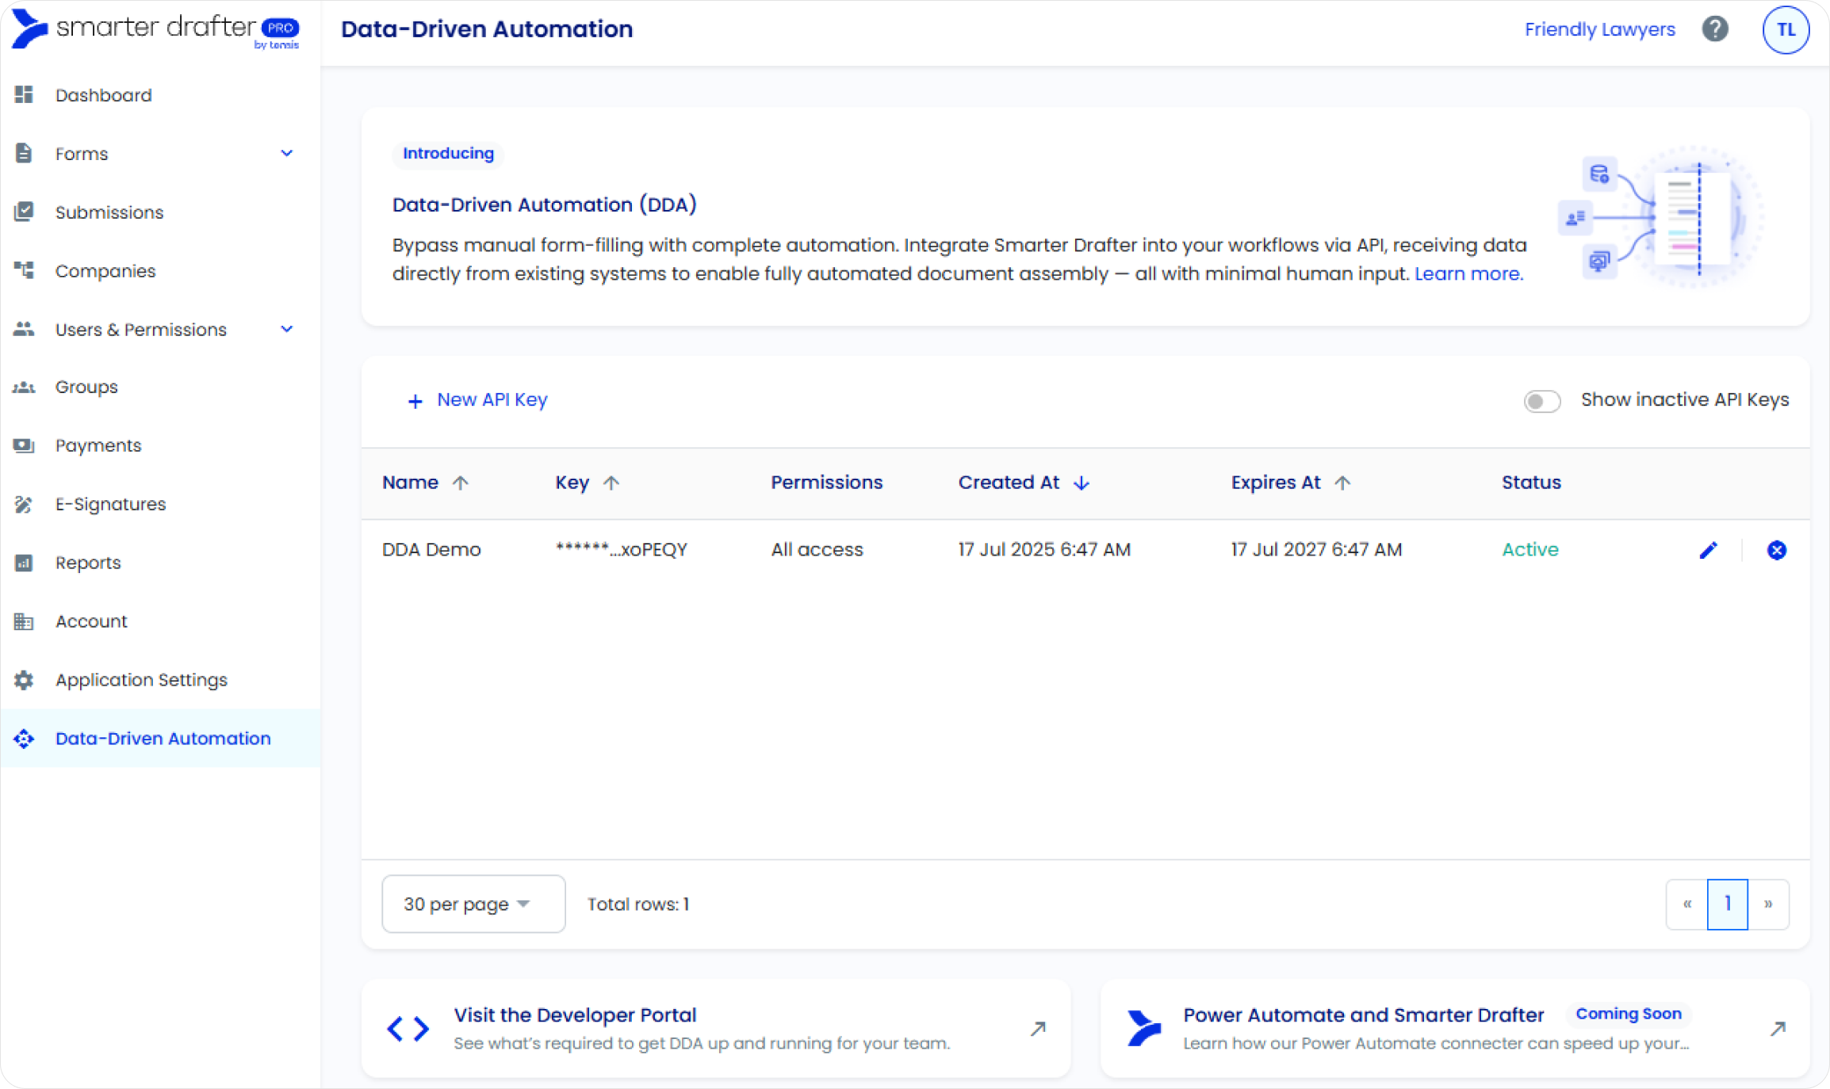Click the Users & Permissions people icon
Screen dimensions: 1830x1089
click(x=24, y=329)
